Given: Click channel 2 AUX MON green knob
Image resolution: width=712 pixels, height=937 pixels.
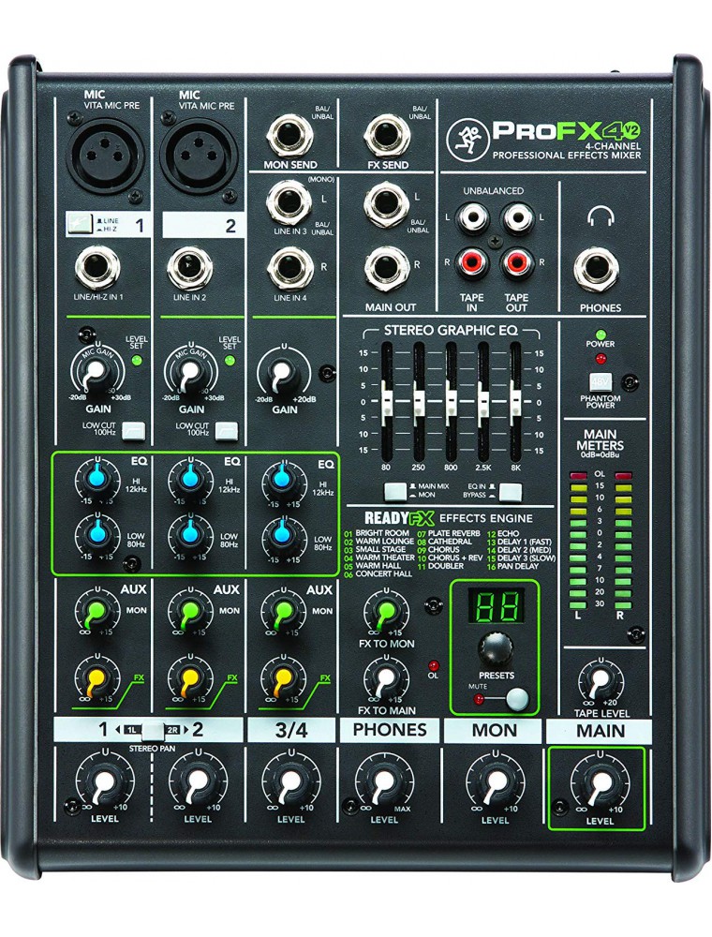Looking at the screenshot, I should (190, 610).
